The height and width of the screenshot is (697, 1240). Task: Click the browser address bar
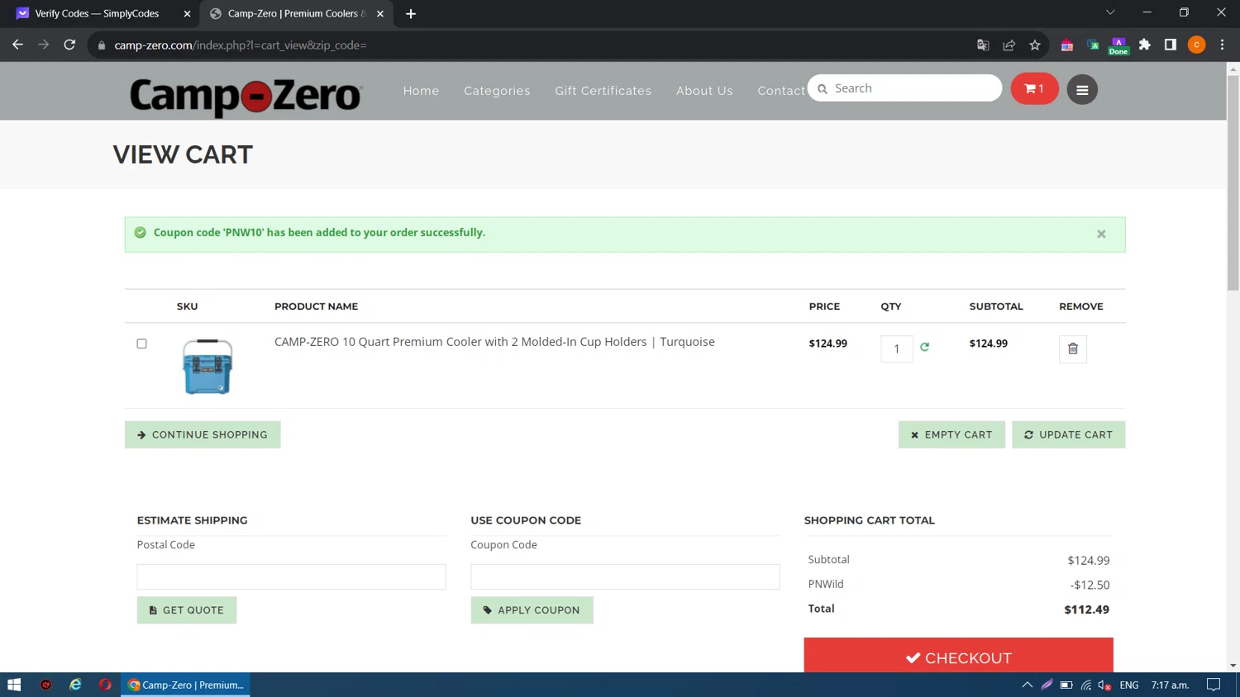click(529, 45)
